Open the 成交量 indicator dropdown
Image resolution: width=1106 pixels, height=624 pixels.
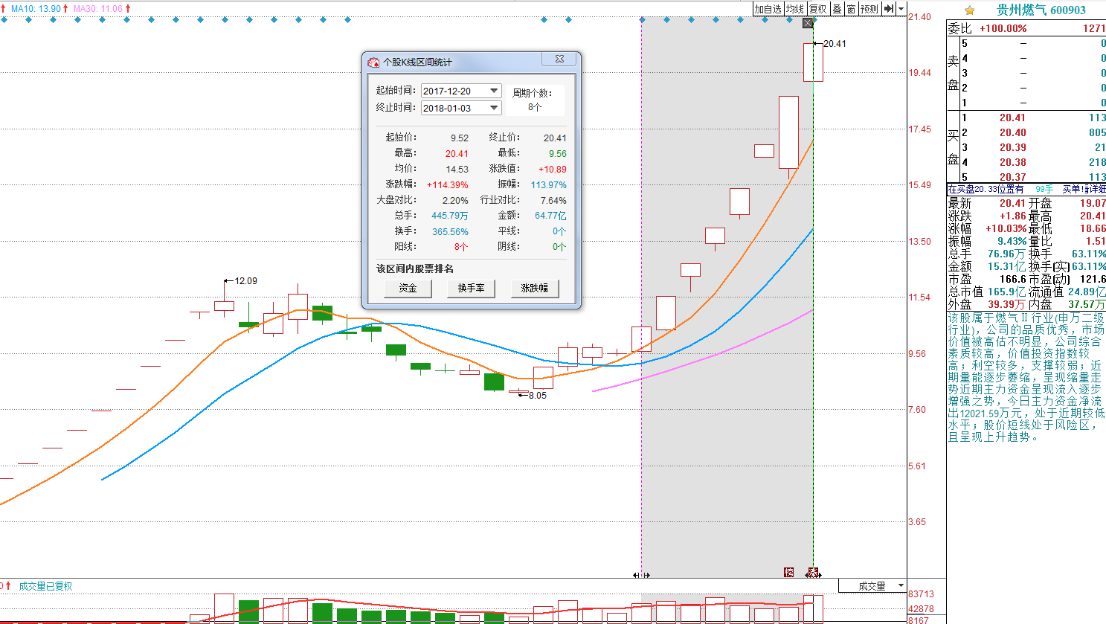(901, 586)
